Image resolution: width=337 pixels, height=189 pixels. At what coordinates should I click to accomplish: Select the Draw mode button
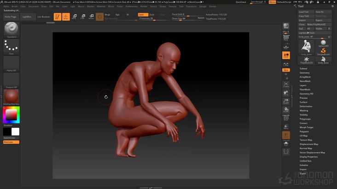point(66,17)
